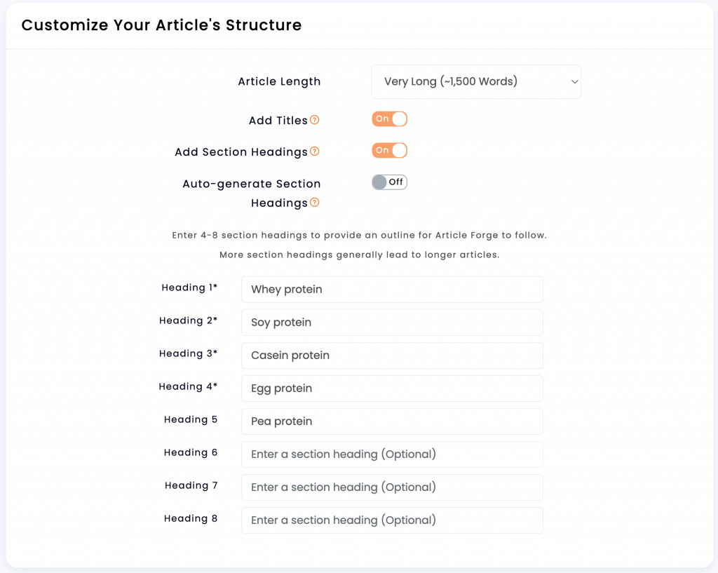Click the help icon beside Auto-generate Section Headings
This screenshot has width=718, height=573.
[x=315, y=203]
